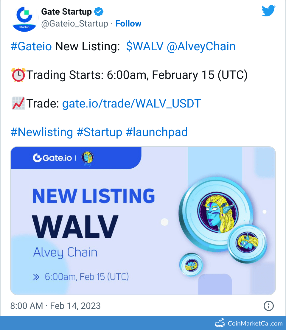Click the chart trending-up emoji
Image resolution: width=286 pixels, height=330 pixels.
(x=18, y=104)
